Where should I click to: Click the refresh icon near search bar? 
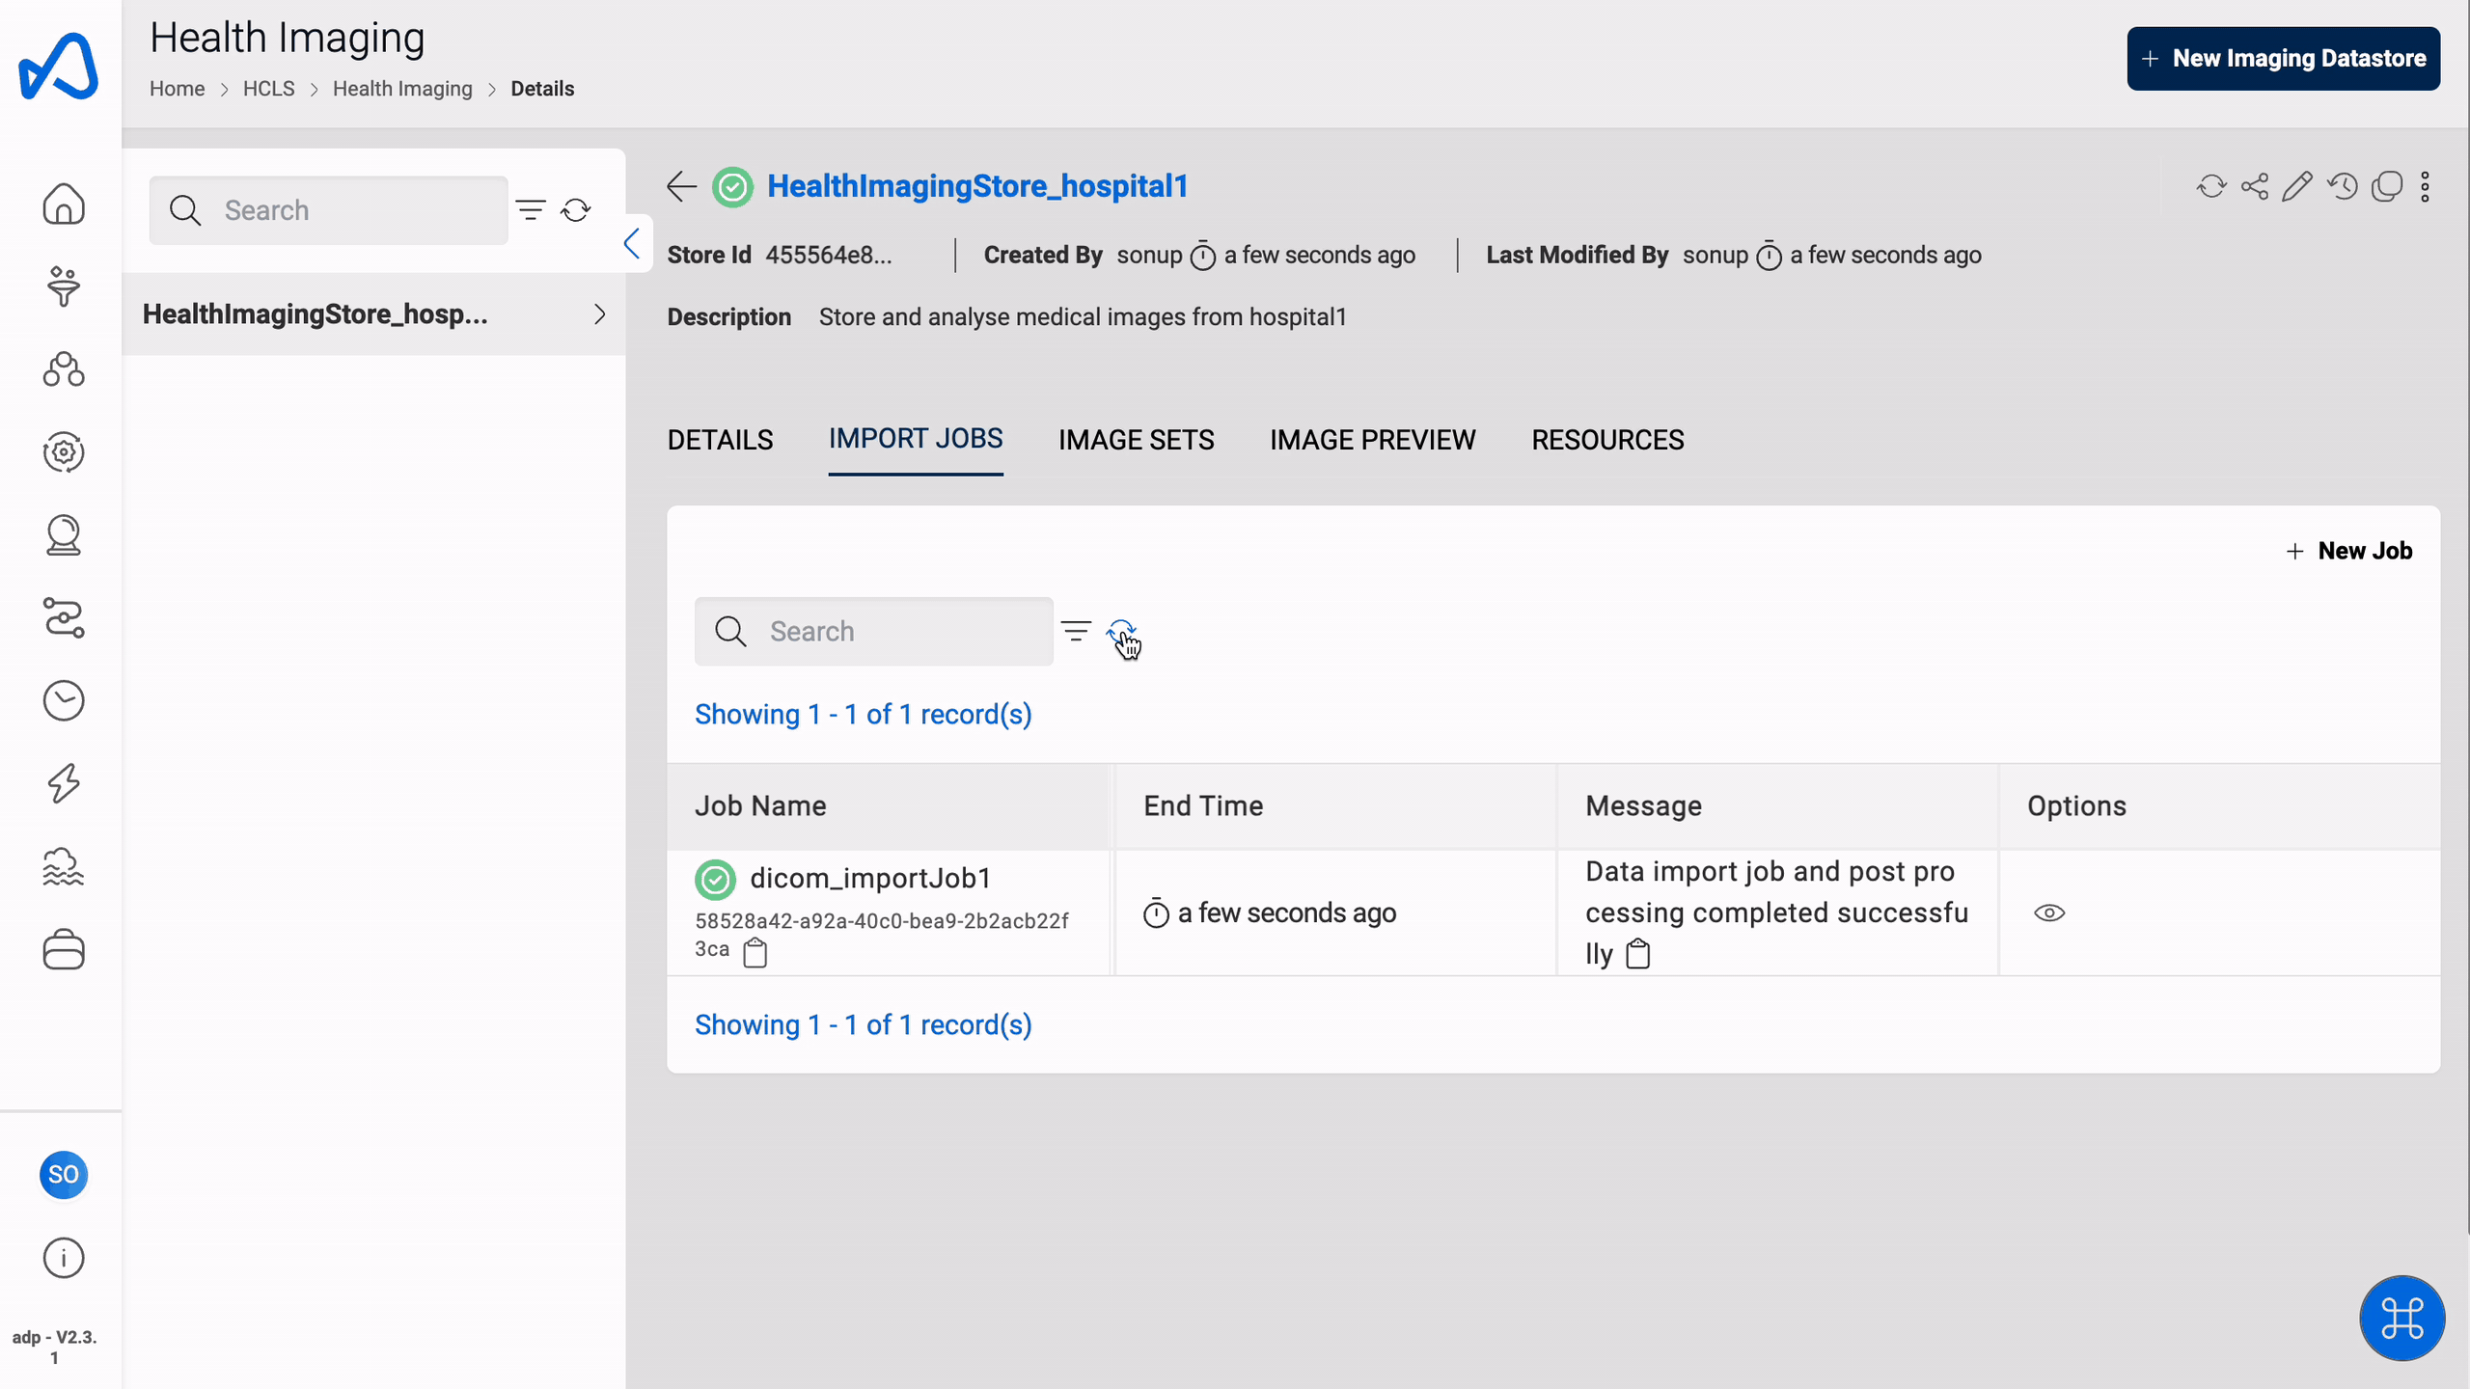(x=1119, y=631)
